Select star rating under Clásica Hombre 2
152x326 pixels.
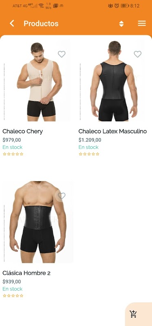point(13,296)
